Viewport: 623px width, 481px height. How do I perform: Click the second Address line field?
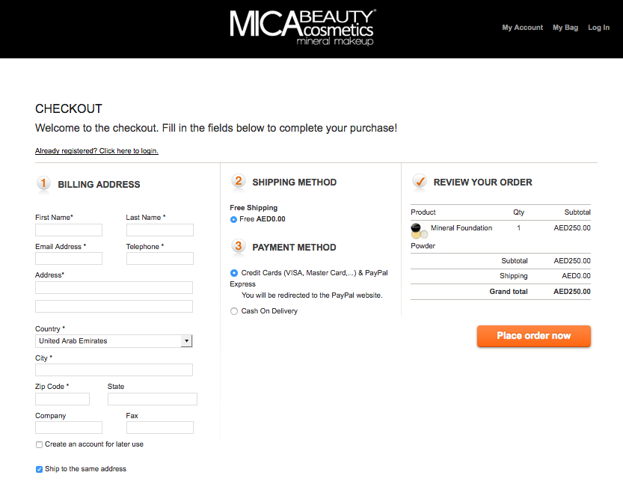tap(114, 307)
